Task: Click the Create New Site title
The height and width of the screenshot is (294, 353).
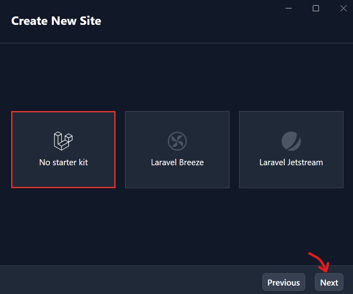Action: (56, 20)
